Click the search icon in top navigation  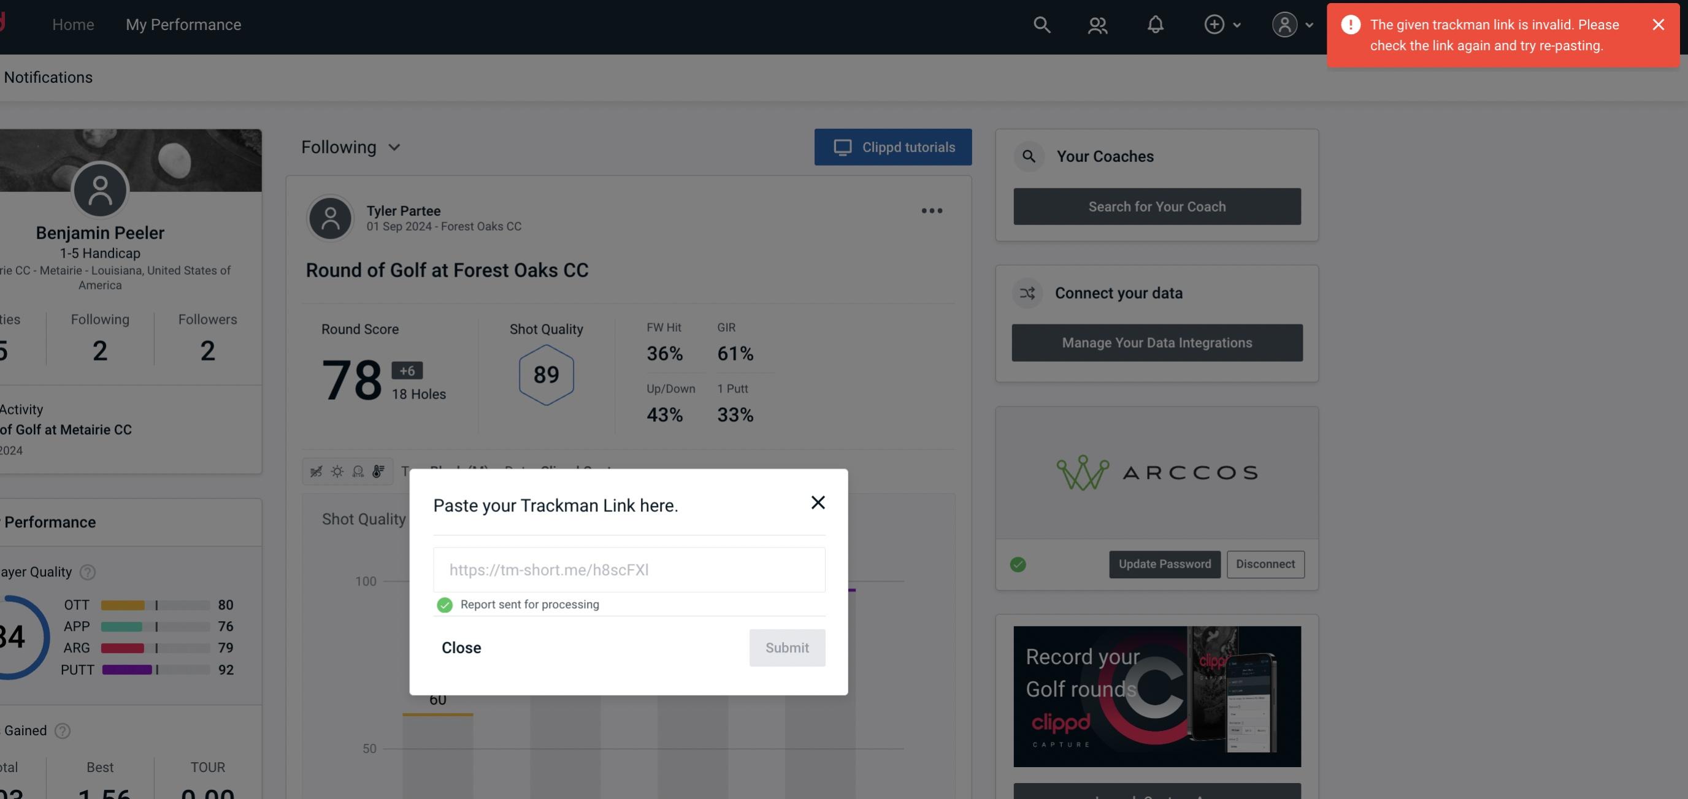pyautogui.click(x=1041, y=24)
